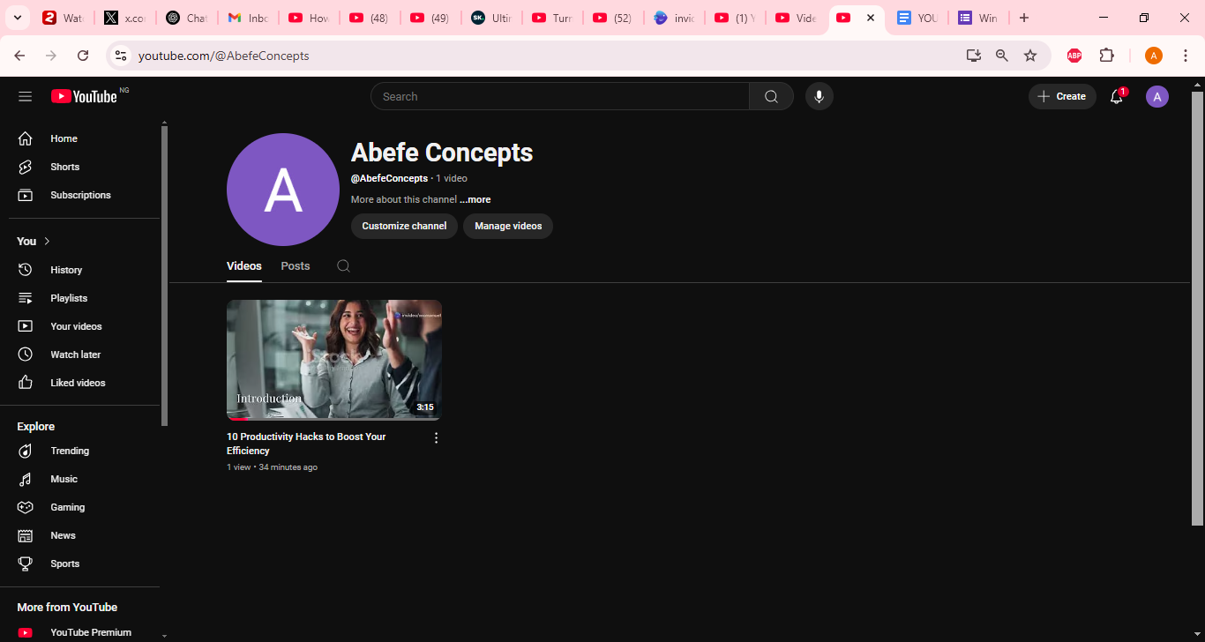Switch to the YOU Google Docs tab
The height and width of the screenshot is (642, 1205).
coord(917,18)
